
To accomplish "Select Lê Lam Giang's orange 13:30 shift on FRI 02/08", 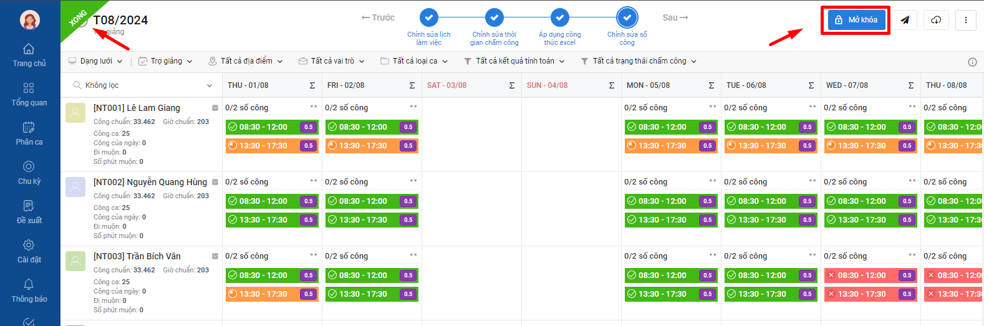I will [372, 146].
